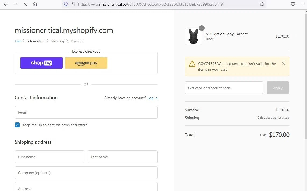Click the browser forward arrow
Viewport: 307px width, 191px height.
click(16, 4)
